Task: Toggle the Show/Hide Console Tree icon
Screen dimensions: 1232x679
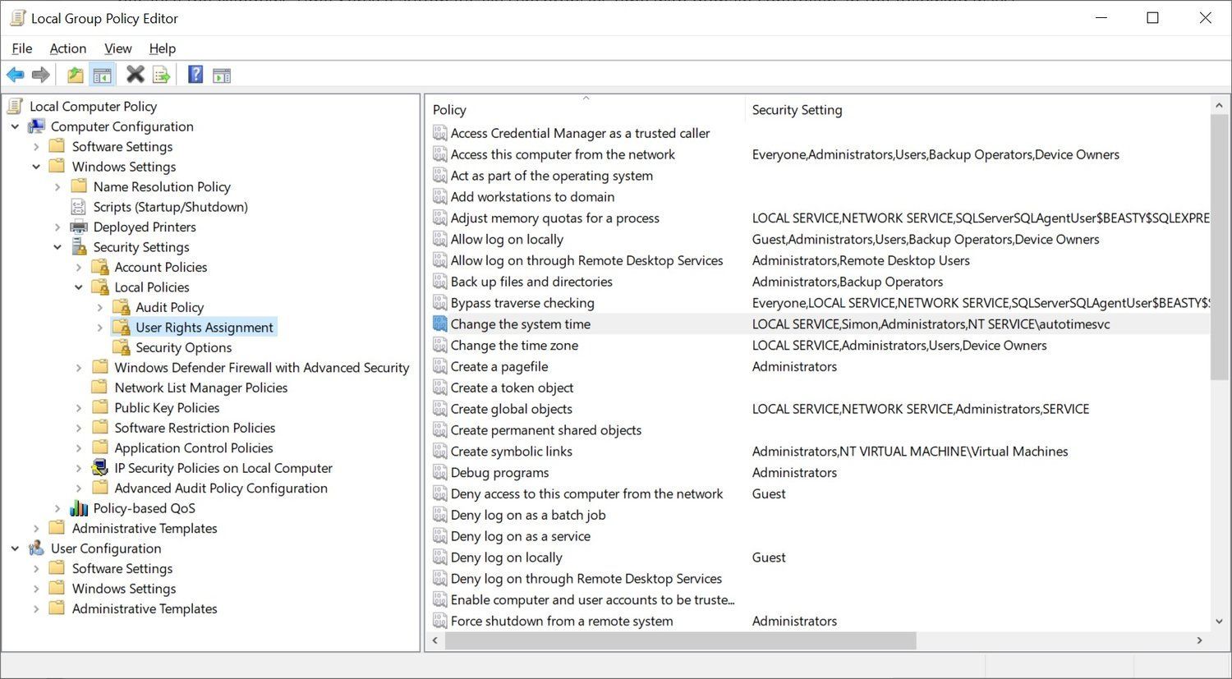Action: pyautogui.click(x=102, y=76)
